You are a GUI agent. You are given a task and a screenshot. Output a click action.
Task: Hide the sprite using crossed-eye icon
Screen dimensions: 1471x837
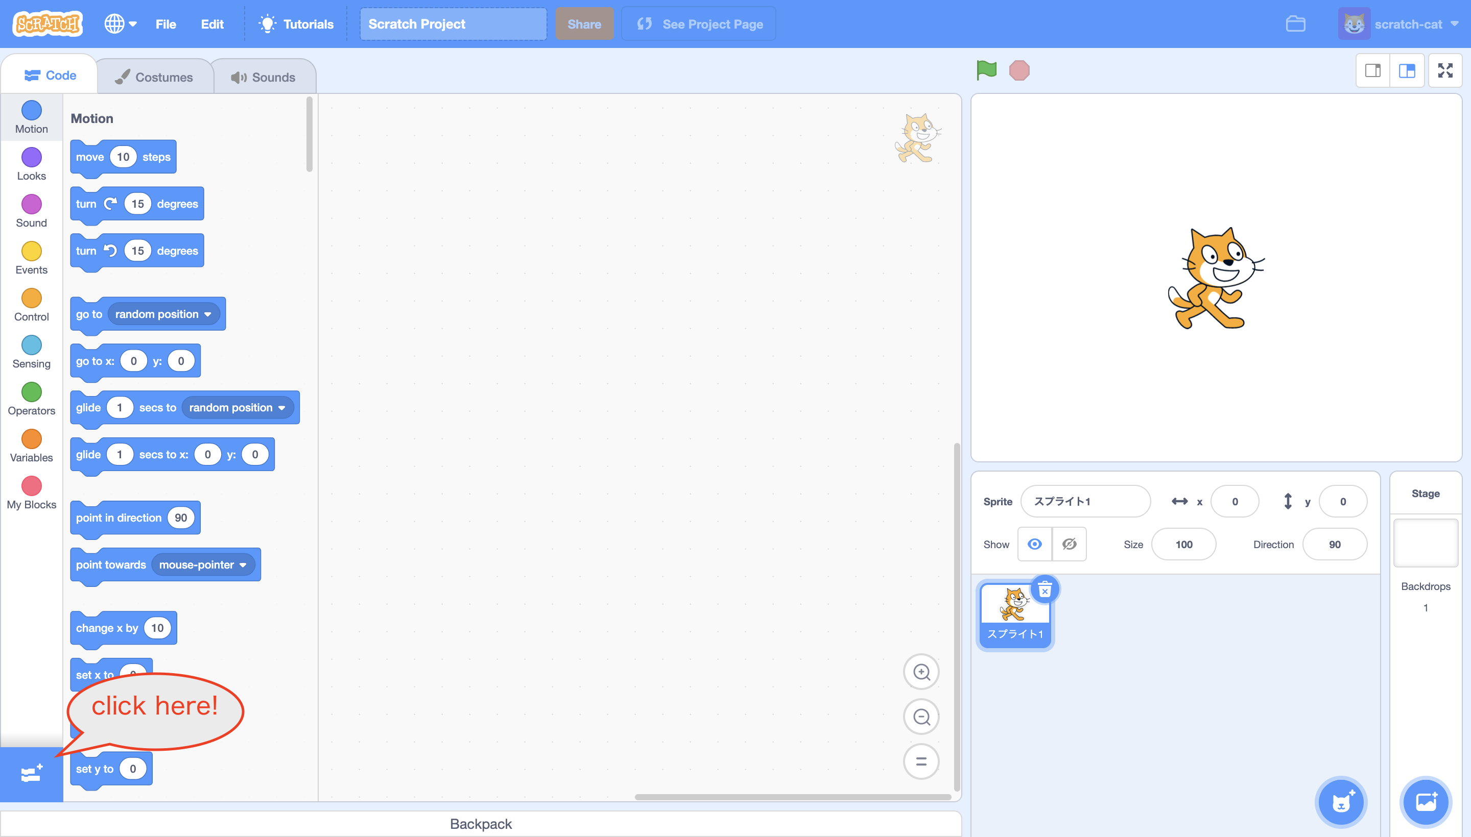coord(1069,544)
